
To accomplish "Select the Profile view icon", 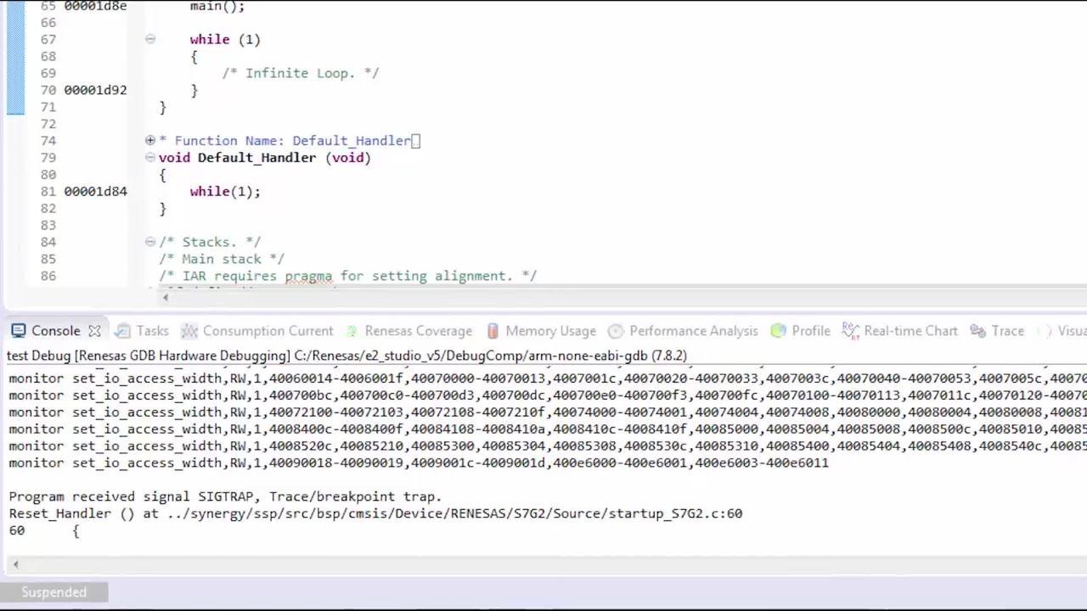I will click(779, 331).
